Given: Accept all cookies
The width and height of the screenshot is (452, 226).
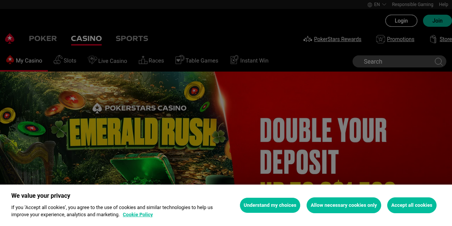Looking at the screenshot, I should pyautogui.click(x=412, y=205).
